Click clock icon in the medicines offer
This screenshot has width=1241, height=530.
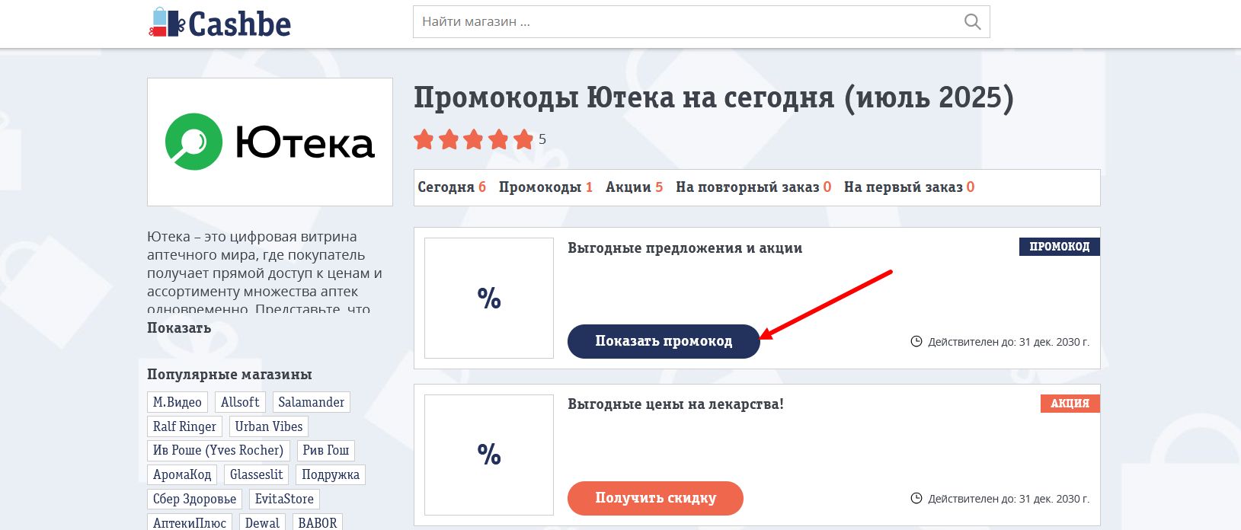coord(916,498)
